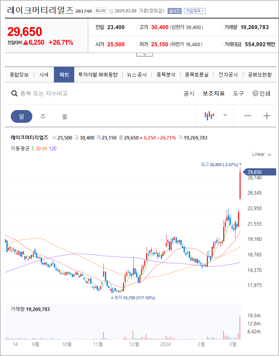This screenshot has width=279, height=356.
Task: Click the 최고 30,400 high label
Action: click(x=221, y=164)
